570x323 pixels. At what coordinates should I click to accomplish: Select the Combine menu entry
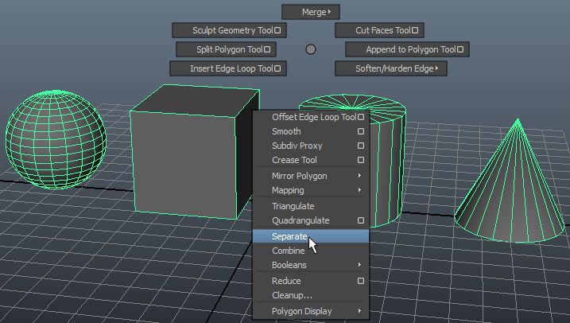coord(288,251)
